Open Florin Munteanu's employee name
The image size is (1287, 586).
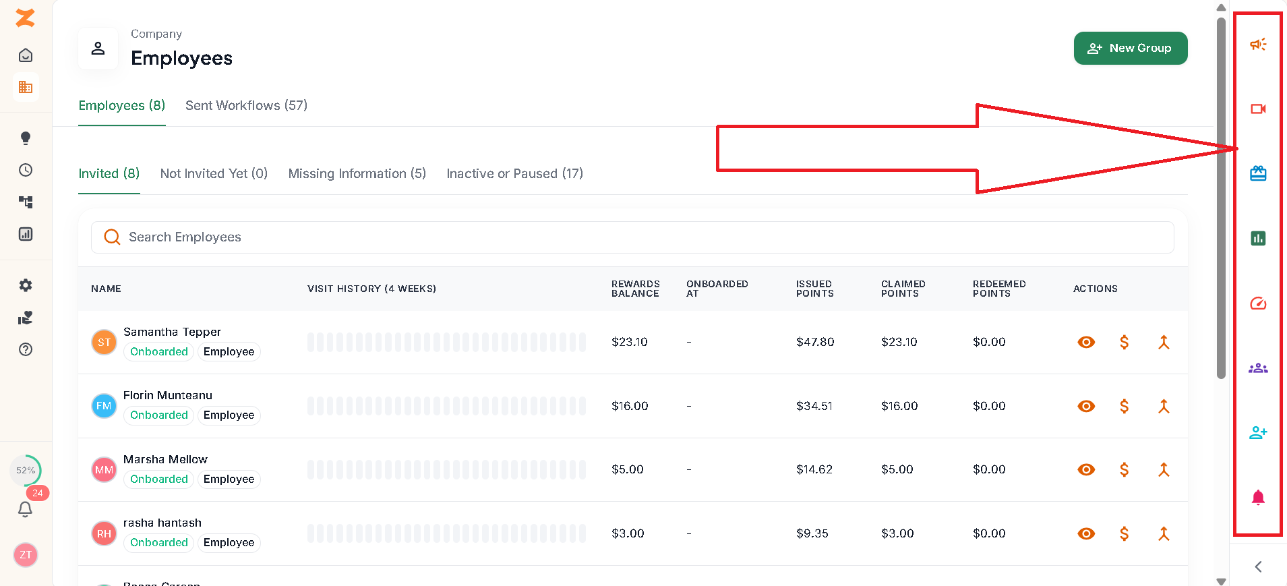coord(168,395)
